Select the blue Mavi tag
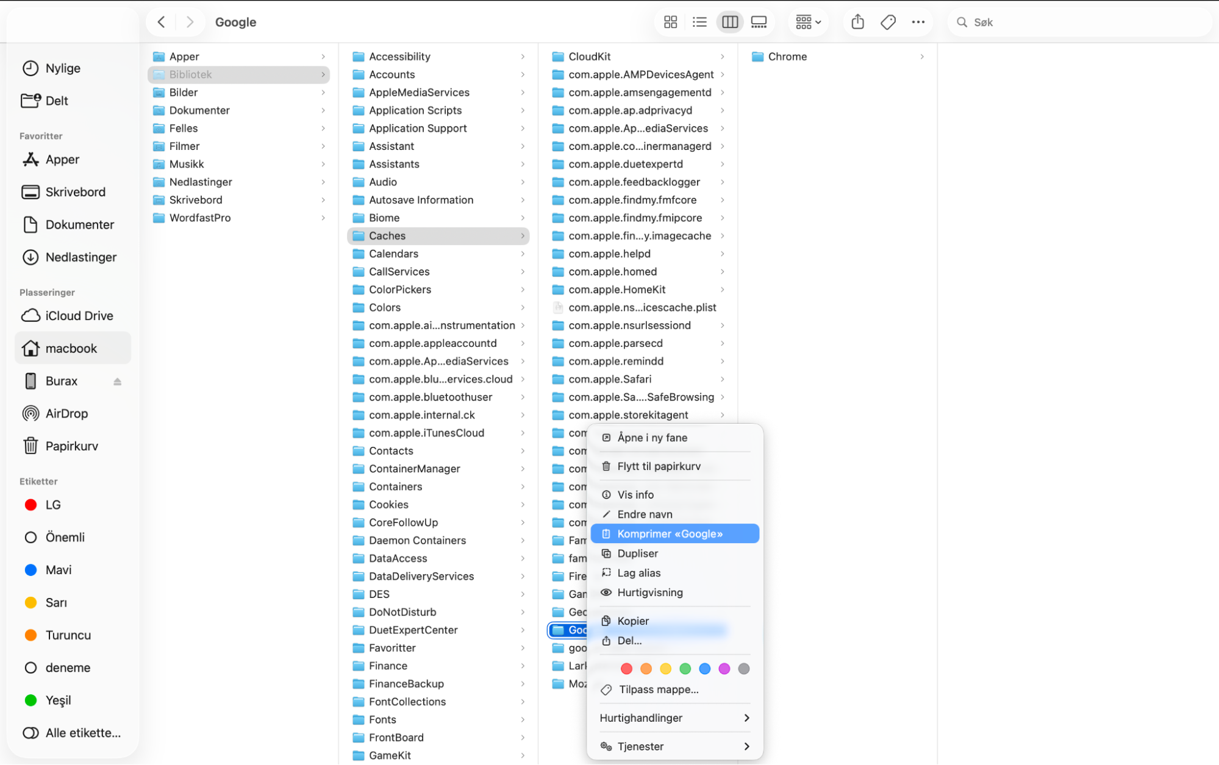Viewport: 1219px width, 765px height. [73, 570]
